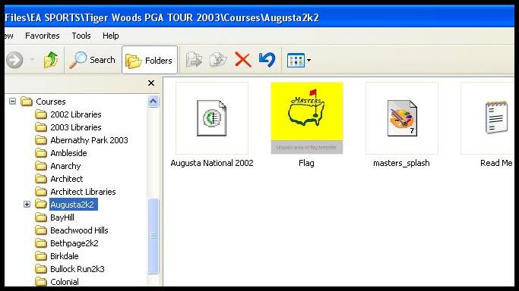Select the Courses folder in tree
This screenshot has width=519, height=291.
(x=51, y=102)
